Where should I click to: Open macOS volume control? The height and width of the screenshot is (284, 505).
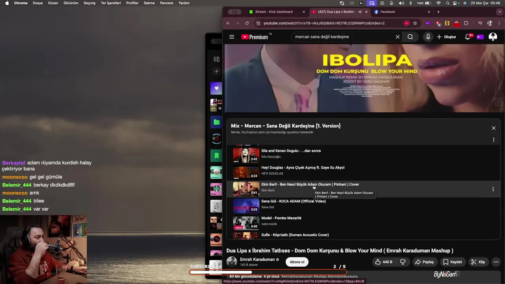401,3
